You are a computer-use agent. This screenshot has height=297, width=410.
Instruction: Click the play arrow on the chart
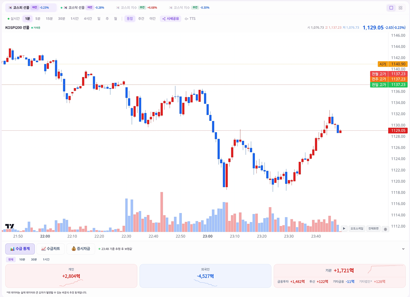(344, 229)
